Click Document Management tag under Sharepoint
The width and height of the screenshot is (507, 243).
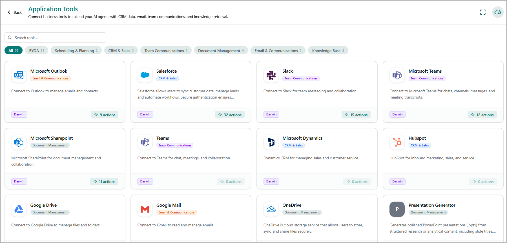(50, 146)
